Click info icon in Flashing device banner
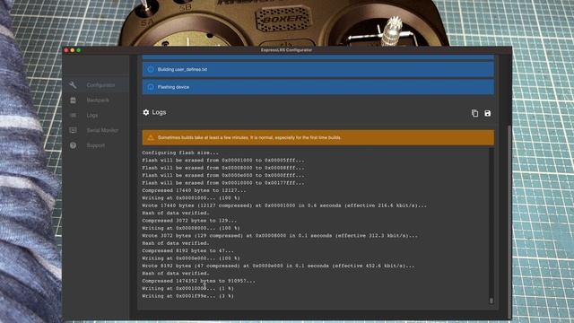 pyautogui.click(x=151, y=87)
